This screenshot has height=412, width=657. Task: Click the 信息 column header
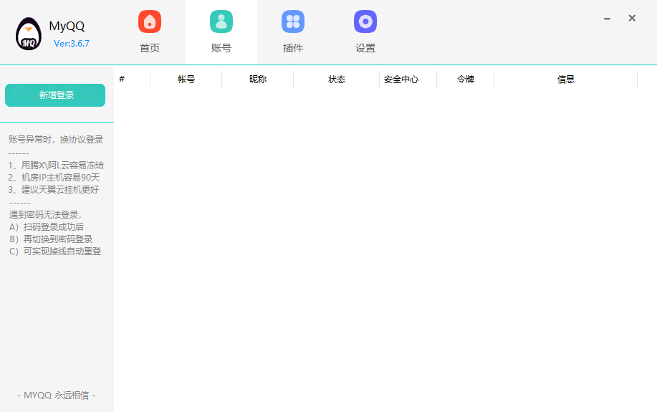click(x=566, y=80)
